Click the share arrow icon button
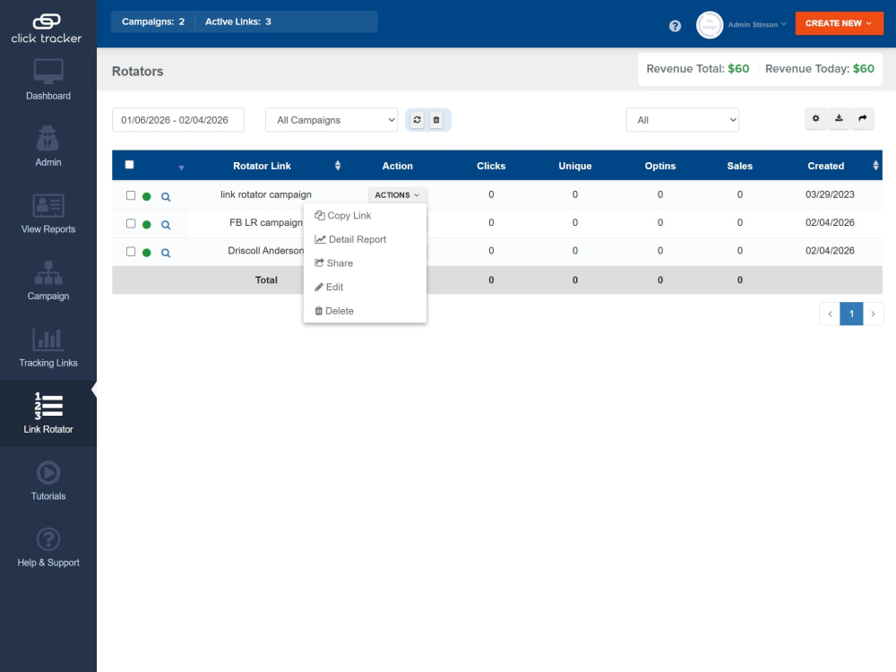 862,118
